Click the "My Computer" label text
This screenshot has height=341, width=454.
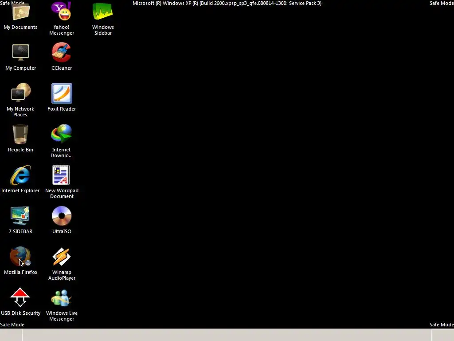pyautogui.click(x=20, y=68)
